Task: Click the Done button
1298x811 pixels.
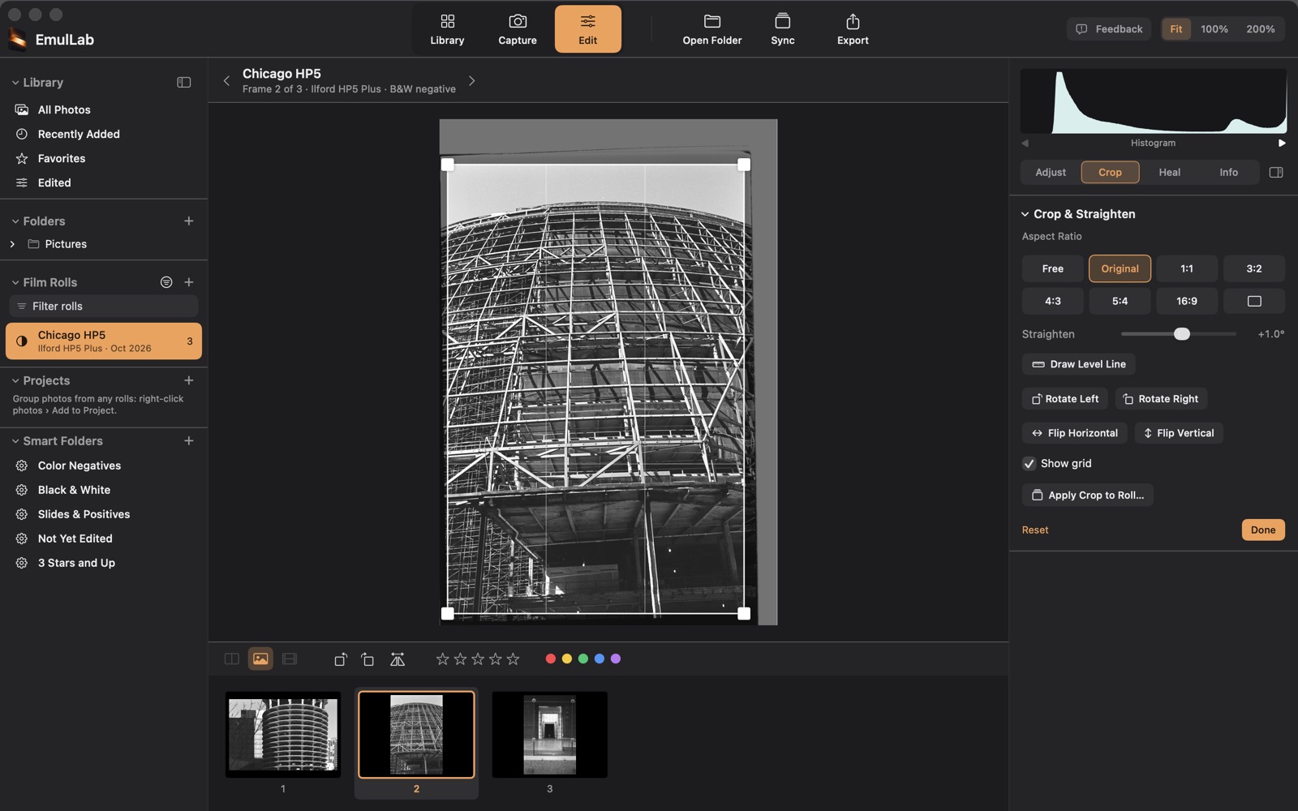Action: pos(1263,530)
